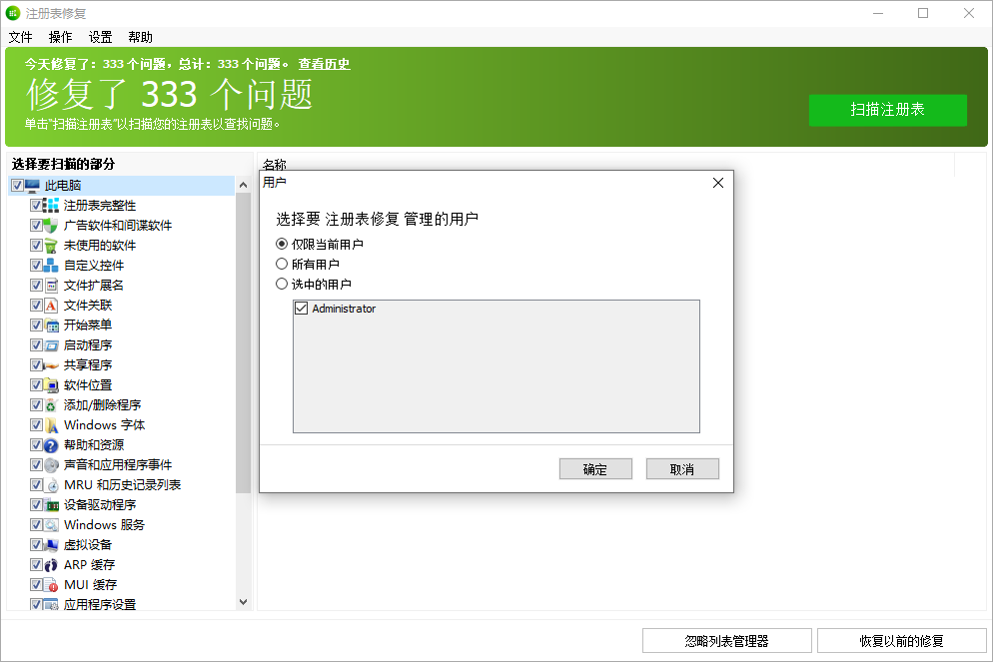Open the 操作 menu
Image resolution: width=993 pixels, height=662 pixels.
60,37
